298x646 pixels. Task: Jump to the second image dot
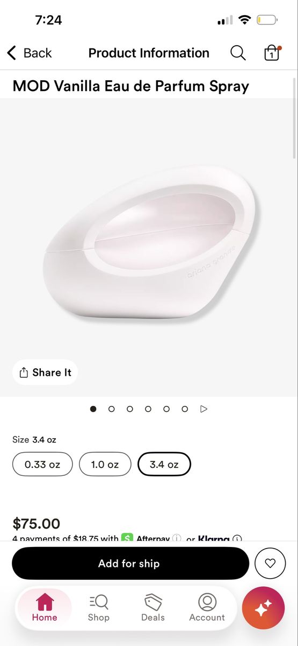tap(112, 409)
